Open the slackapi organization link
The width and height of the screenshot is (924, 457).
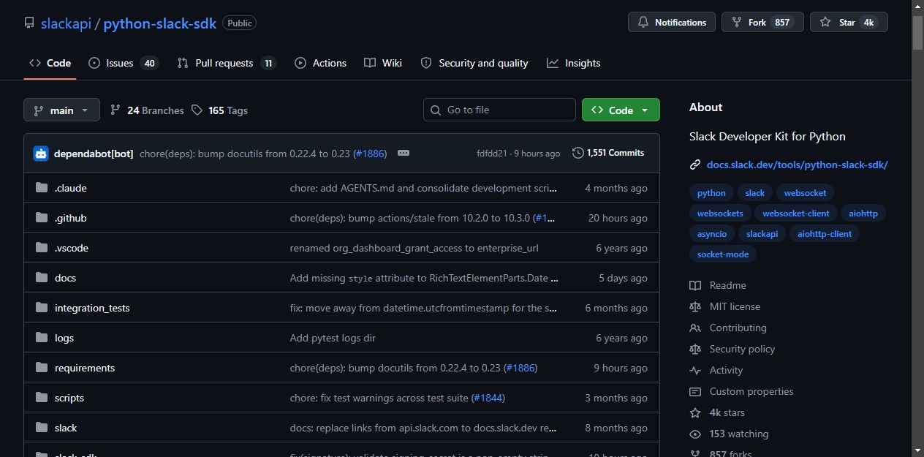(66, 23)
